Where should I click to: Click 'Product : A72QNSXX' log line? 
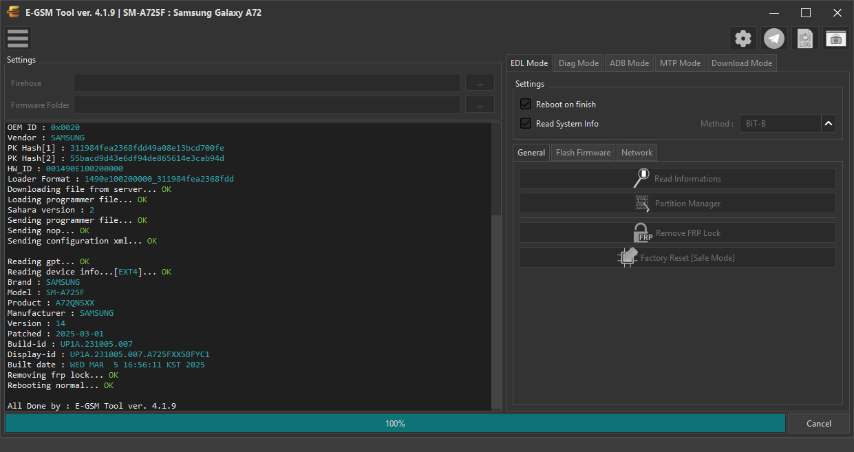point(51,303)
